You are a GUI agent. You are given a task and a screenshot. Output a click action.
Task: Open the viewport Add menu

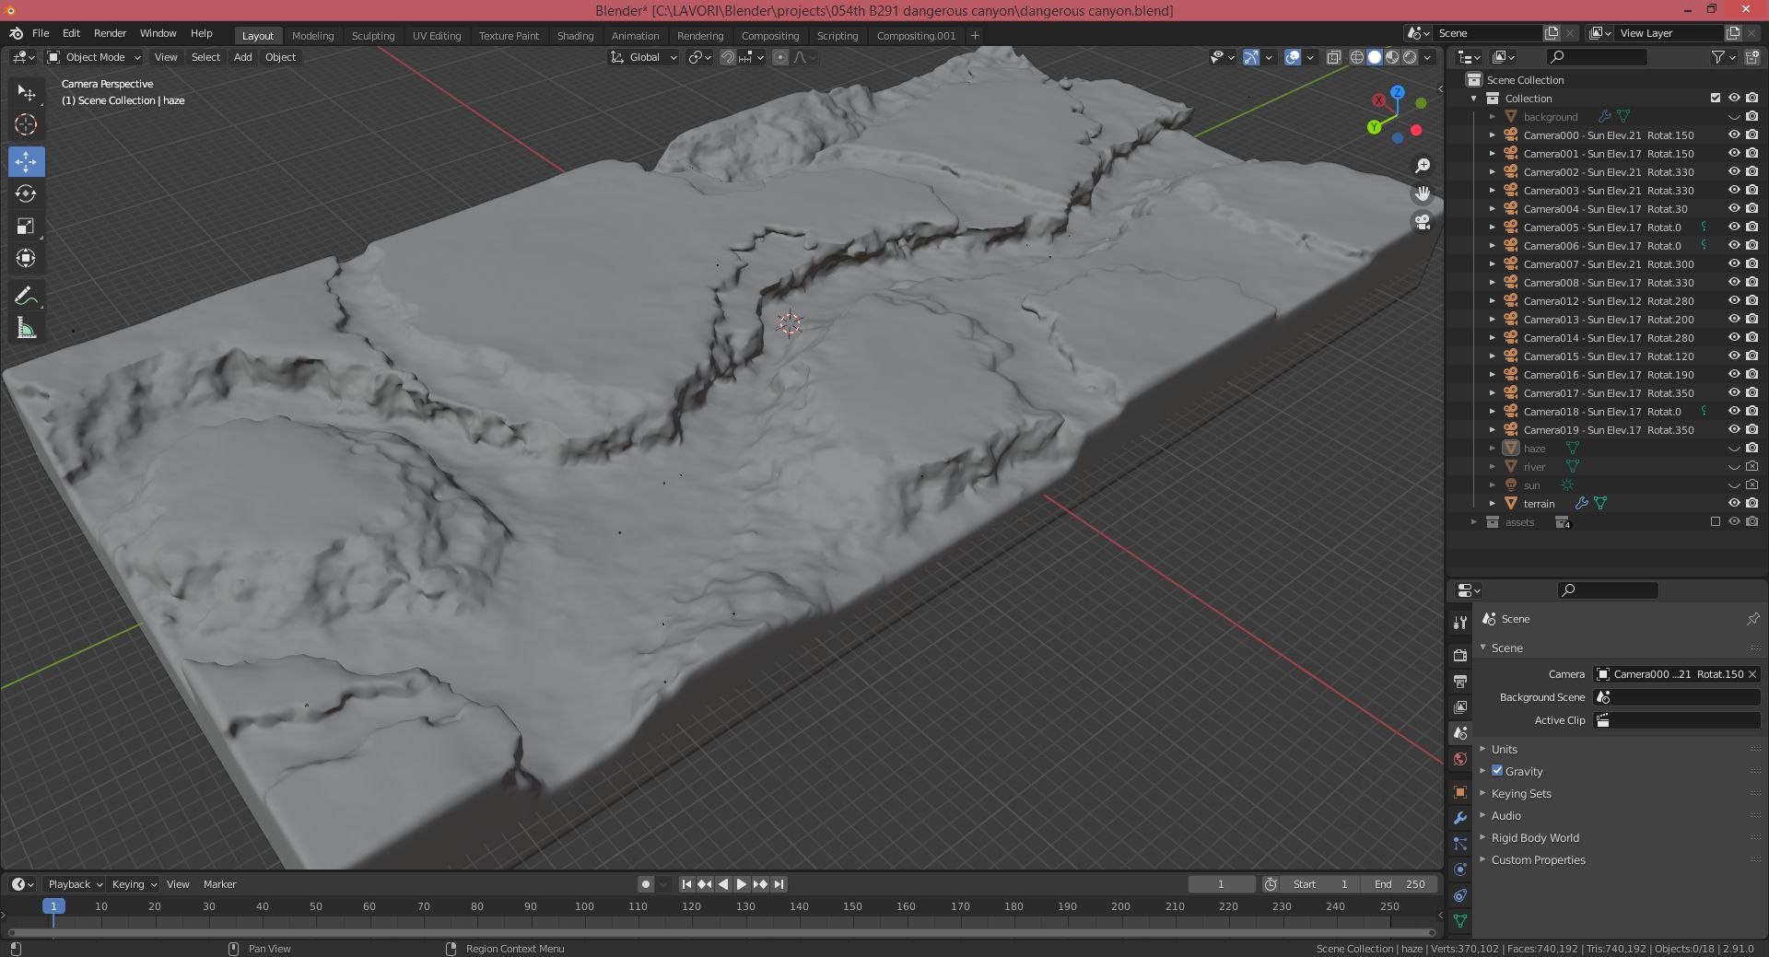click(x=242, y=57)
